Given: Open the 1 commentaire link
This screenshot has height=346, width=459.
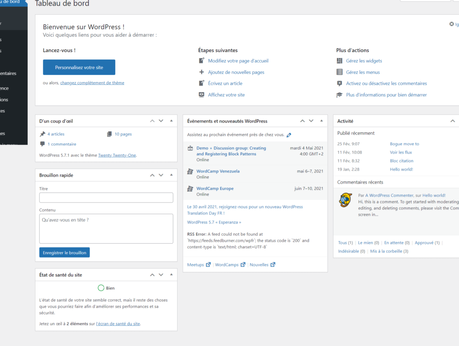Looking at the screenshot, I should click(62, 144).
